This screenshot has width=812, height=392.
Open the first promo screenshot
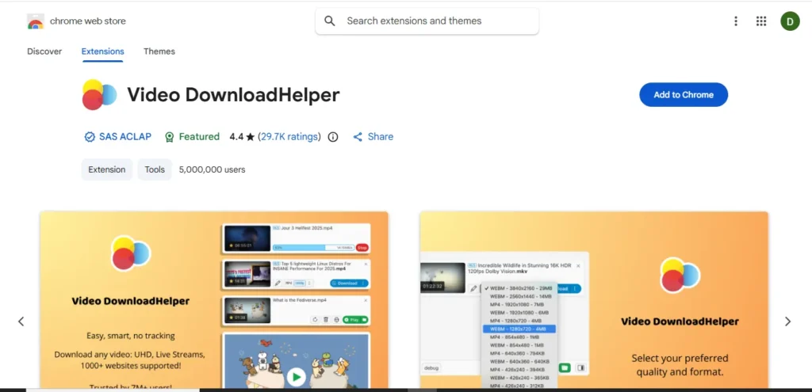pos(214,300)
